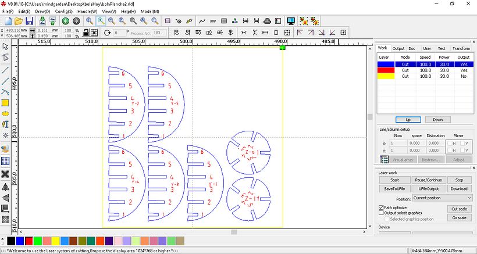Switch to the Test tab
This screenshot has height=254, width=477.
coord(442,48)
